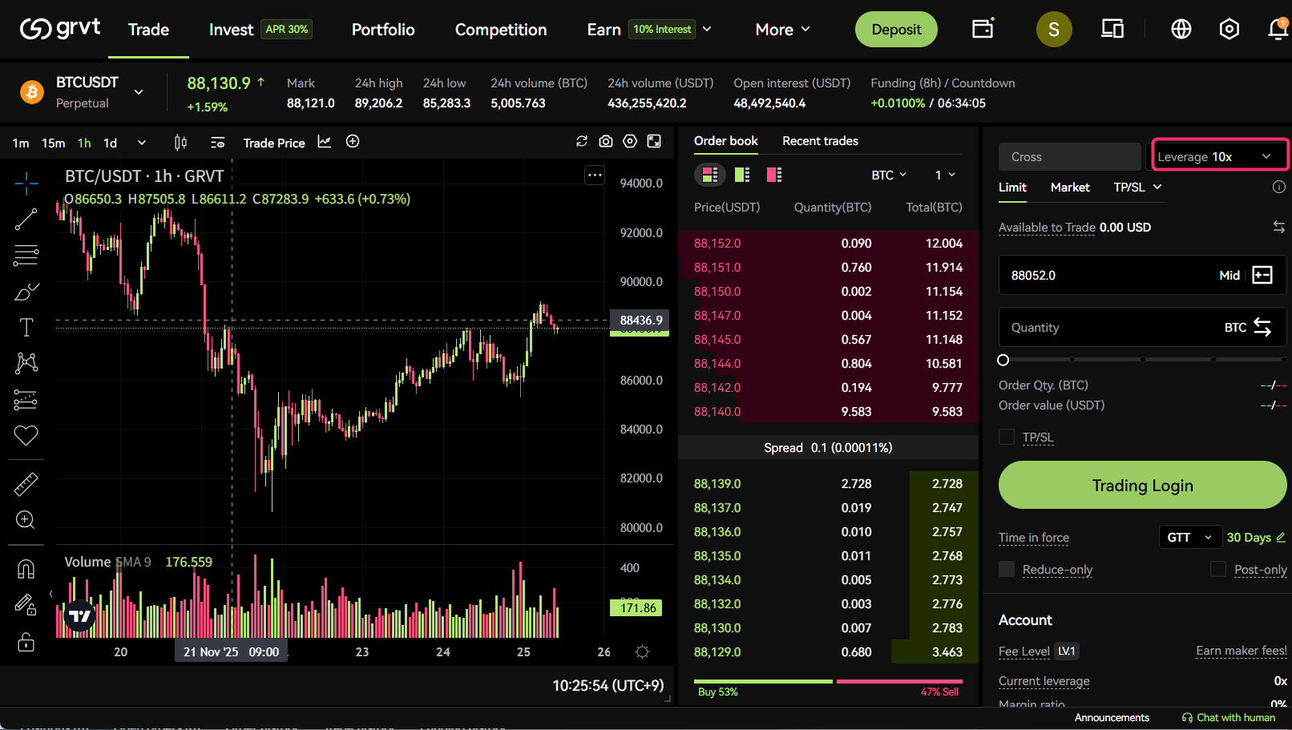
Task: Select the Market order tab
Action: tap(1069, 187)
